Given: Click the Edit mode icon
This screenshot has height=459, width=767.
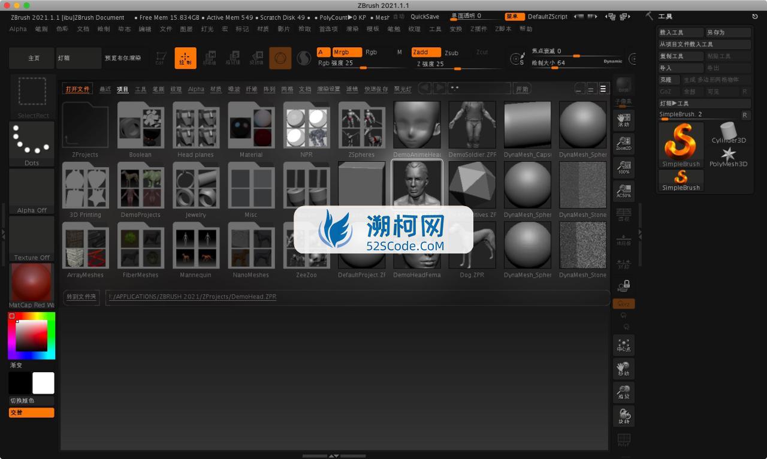Looking at the screenshot, I should pyautogui.click(x=160, y=58).
